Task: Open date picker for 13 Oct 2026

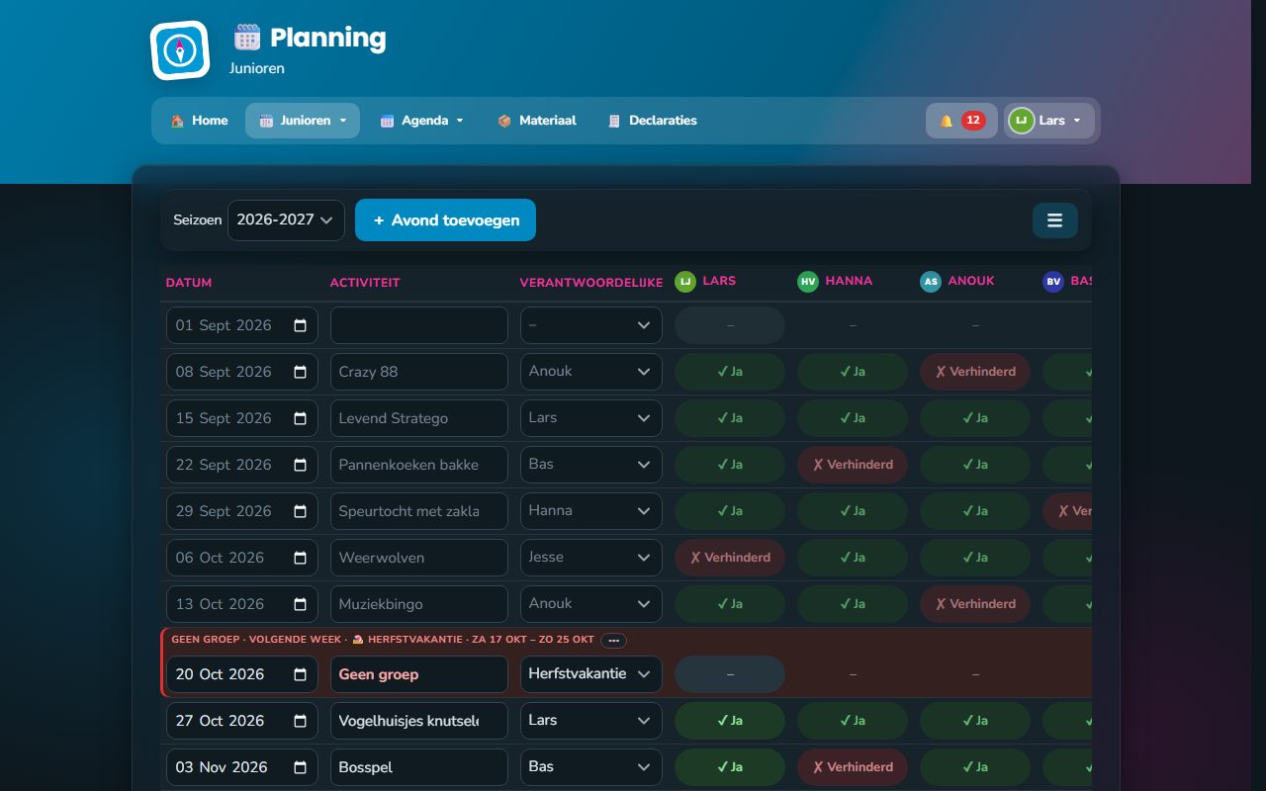Action: pyautogui.click(x=300, y=604)
